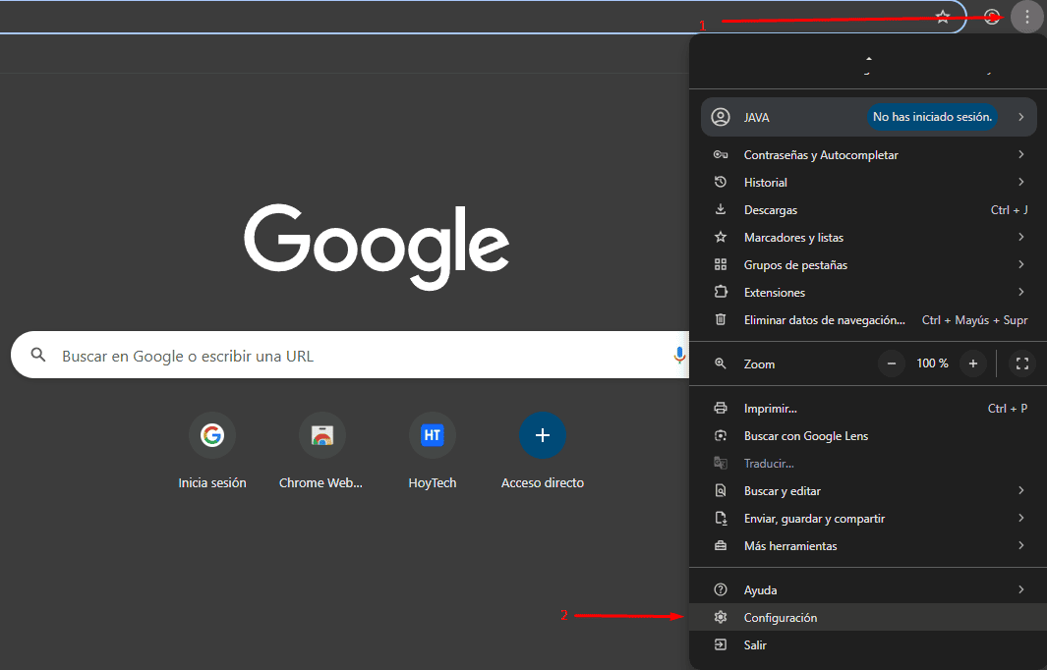
Task: Increase zoom with the plus button
Action: tap(972, 363)
